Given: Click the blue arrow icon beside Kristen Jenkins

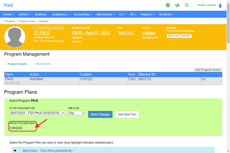Looking at the screenshot, I should click(x=220, y=5).
